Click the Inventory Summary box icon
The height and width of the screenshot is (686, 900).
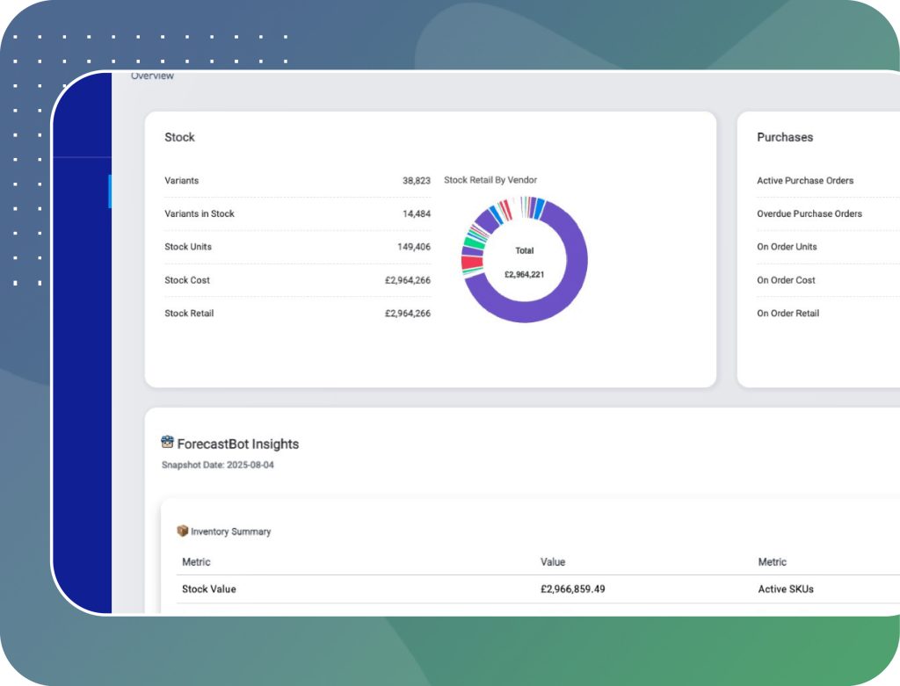point(183,531)
